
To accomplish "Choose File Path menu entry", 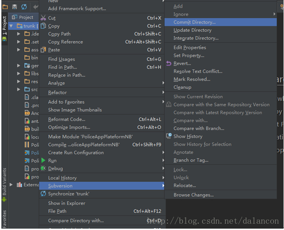I will tap(101, 211).
